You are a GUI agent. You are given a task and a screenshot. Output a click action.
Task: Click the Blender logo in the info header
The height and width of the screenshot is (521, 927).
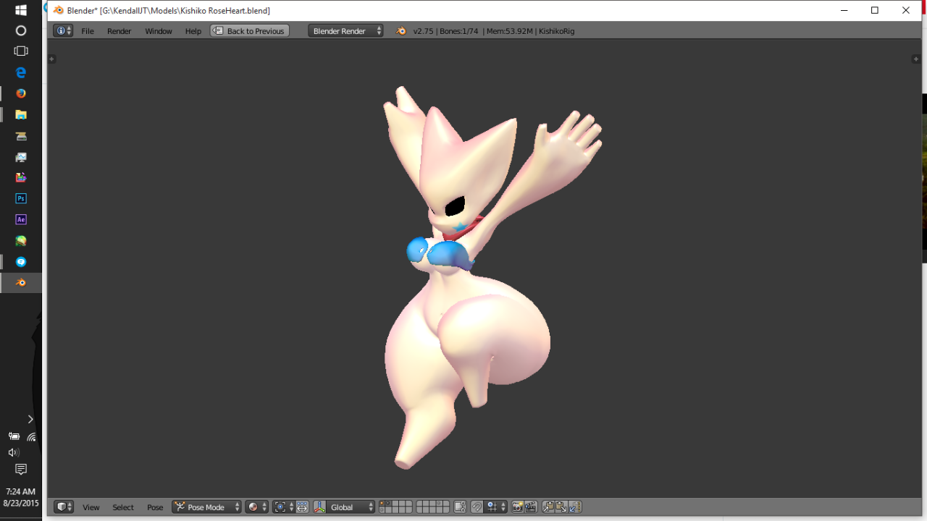(401, 31)
